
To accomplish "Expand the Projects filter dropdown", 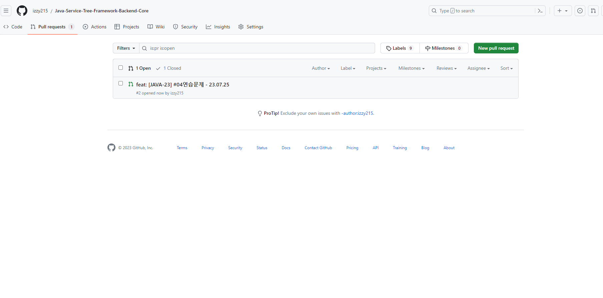I will tap(376, 68).
